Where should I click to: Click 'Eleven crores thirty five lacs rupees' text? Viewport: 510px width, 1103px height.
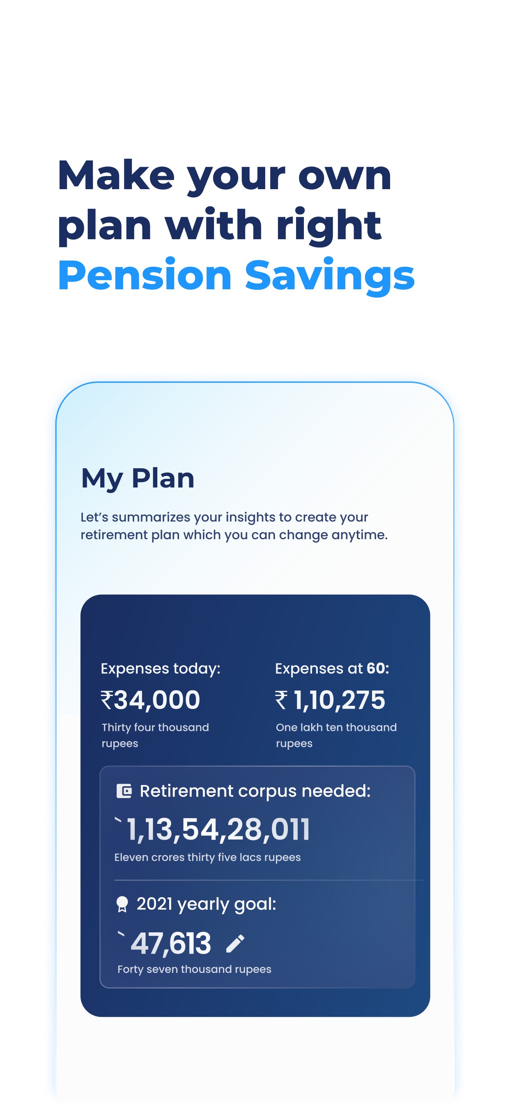(207, 857)
